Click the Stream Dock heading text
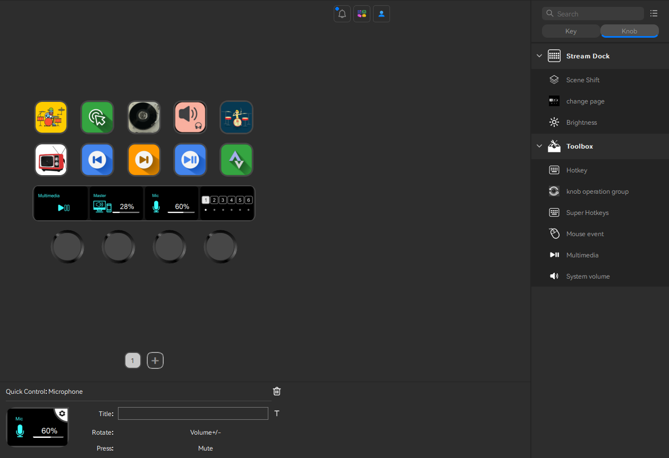This screenshot has height=458, width=669. 588,56
